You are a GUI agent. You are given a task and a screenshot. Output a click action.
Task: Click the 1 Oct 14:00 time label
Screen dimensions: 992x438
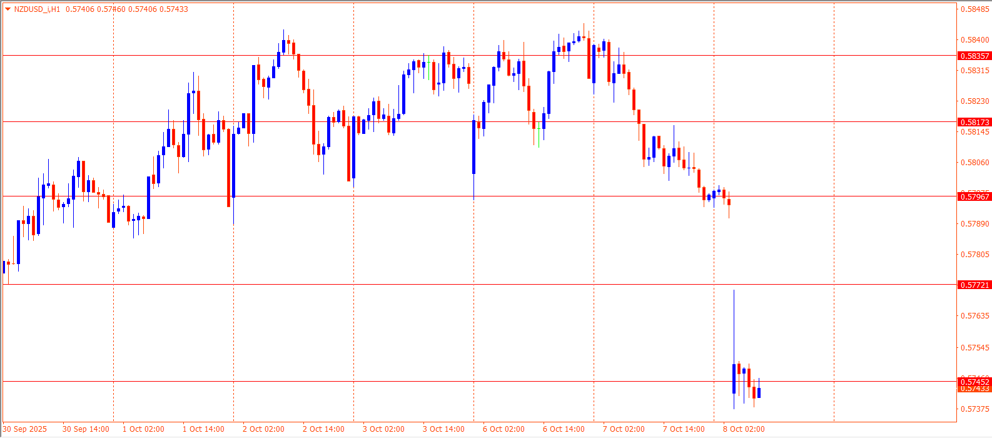pyautogui.click(x=203, y=429)
